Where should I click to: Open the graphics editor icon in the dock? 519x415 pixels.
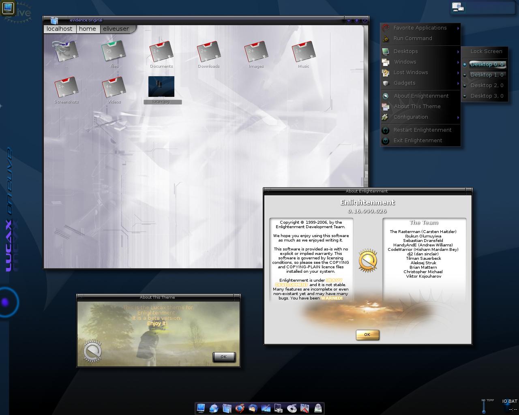tap(266, 409)
